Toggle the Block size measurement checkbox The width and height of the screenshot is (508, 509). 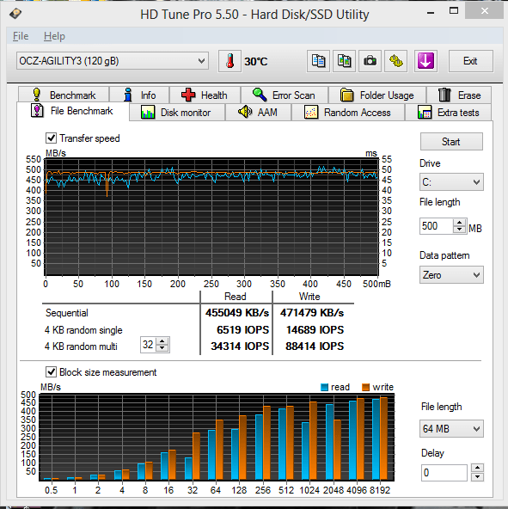[51, 371]
